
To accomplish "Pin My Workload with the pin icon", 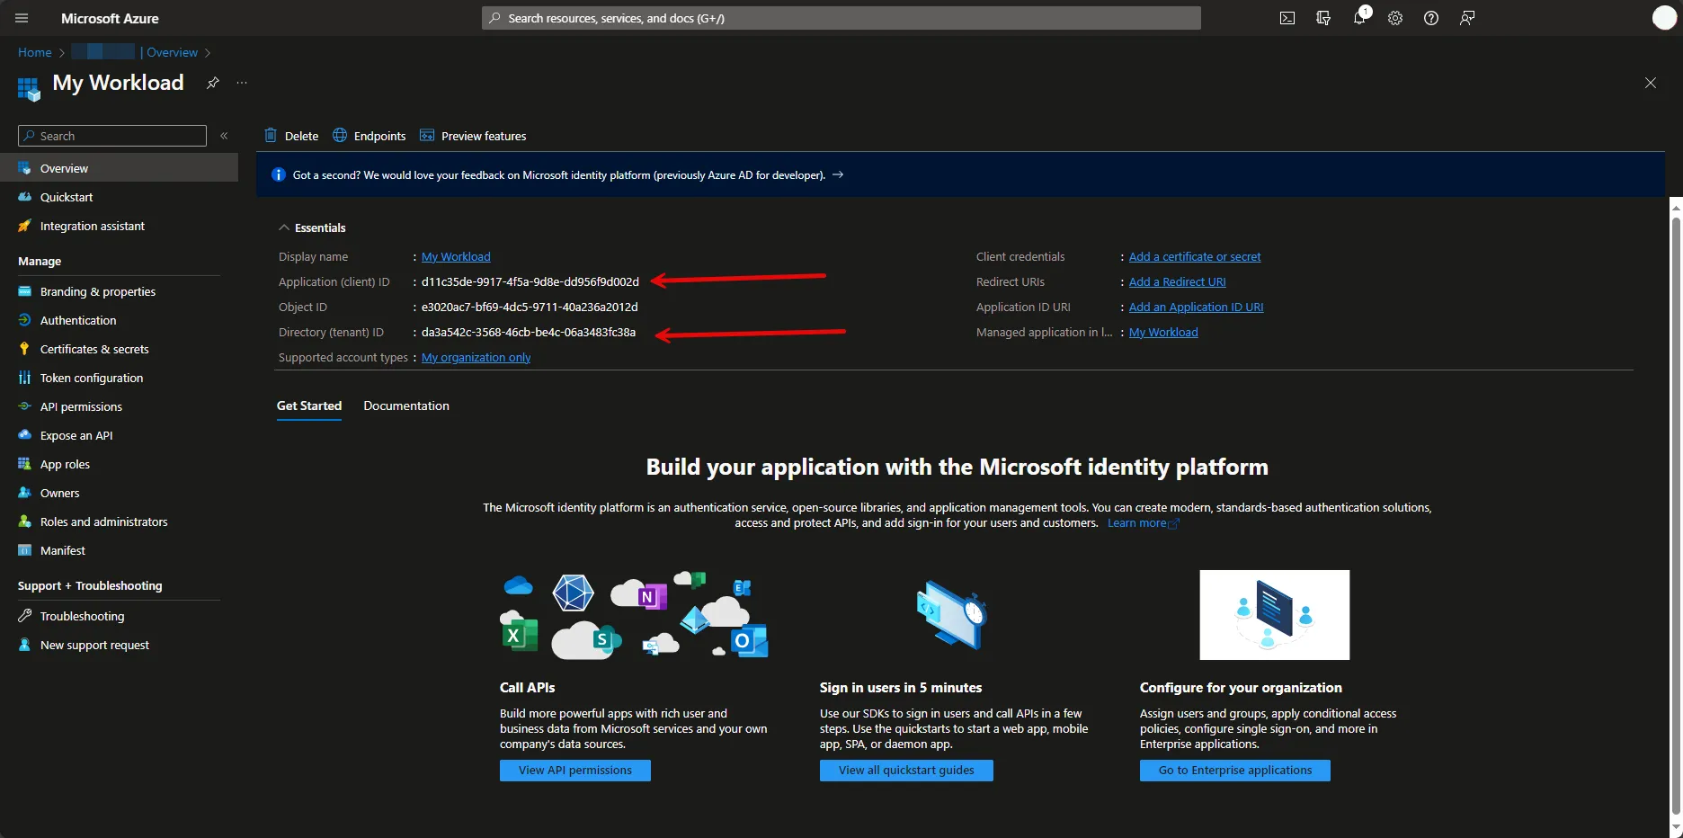I will pos(213,83).
